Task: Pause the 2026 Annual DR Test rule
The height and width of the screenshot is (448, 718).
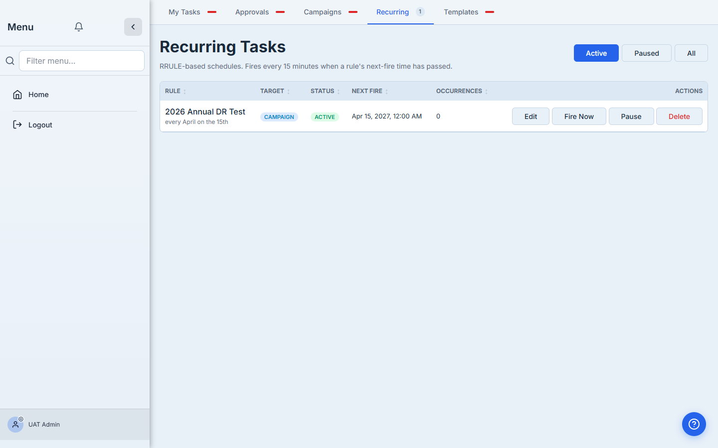Action: tap(631, 116)
